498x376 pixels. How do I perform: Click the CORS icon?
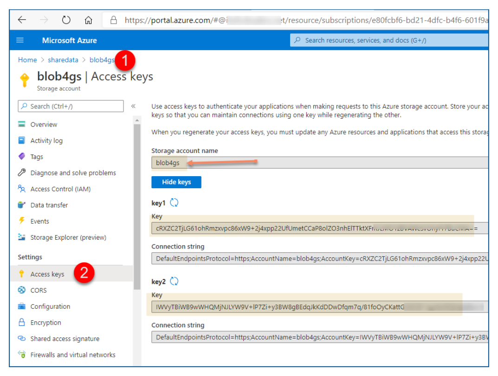click(22, 290)
